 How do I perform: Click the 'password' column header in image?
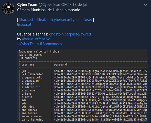[x=60, y=65]
